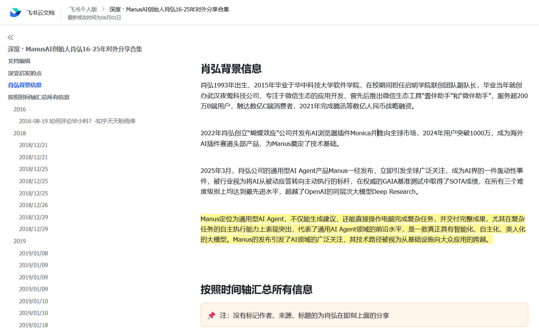Click paragraph starting 肖弘1993年出生

point(364,96)
